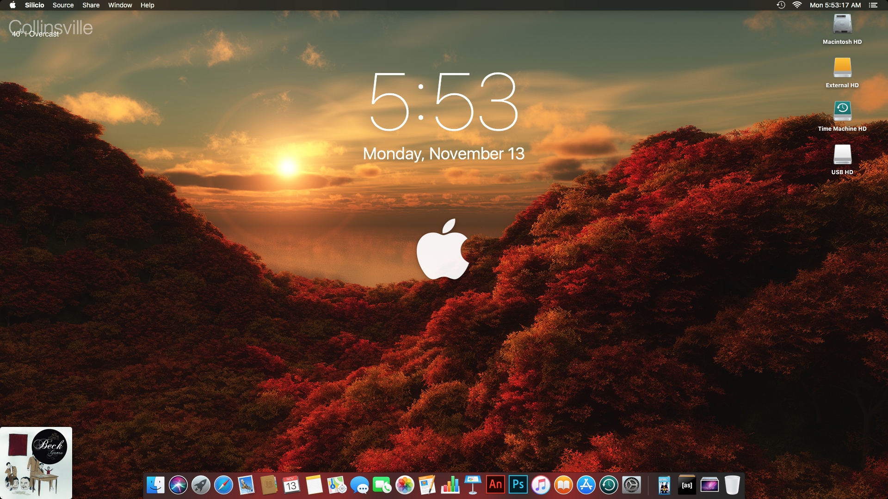
Task: Open Pages icon in Dock
Action: coord(427,485)
